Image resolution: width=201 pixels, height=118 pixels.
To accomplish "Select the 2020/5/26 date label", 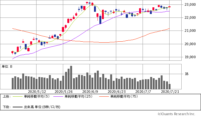I will pyautogui.click(x=64, y=92).
